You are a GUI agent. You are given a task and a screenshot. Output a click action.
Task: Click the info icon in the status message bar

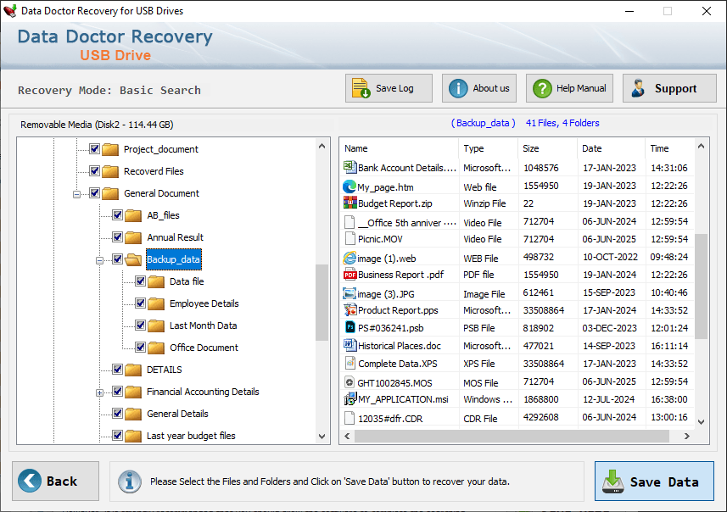[x=129, y=481]
